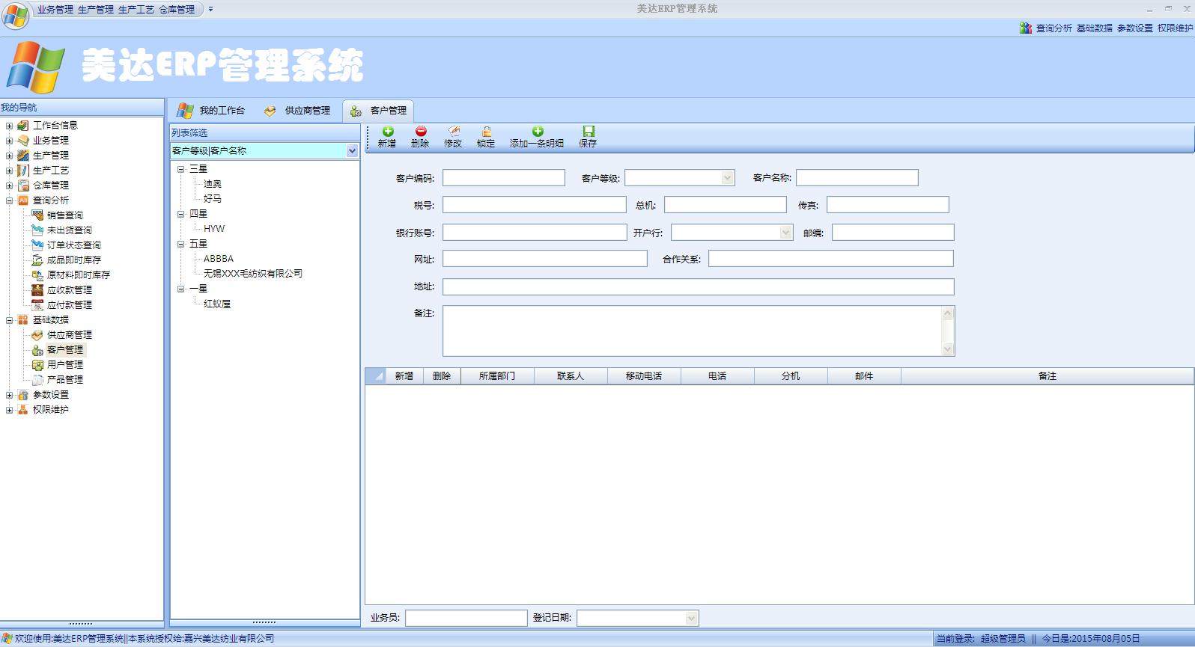Select customer 迪奥 in list
This screenshot has width=1195, height=647.
coord(213,184)
